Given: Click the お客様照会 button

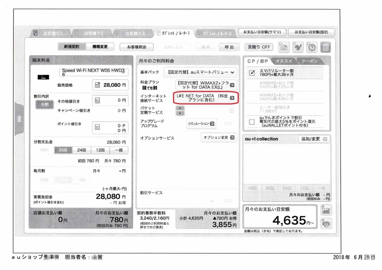Looking at the screenshot, I should 137,47.
